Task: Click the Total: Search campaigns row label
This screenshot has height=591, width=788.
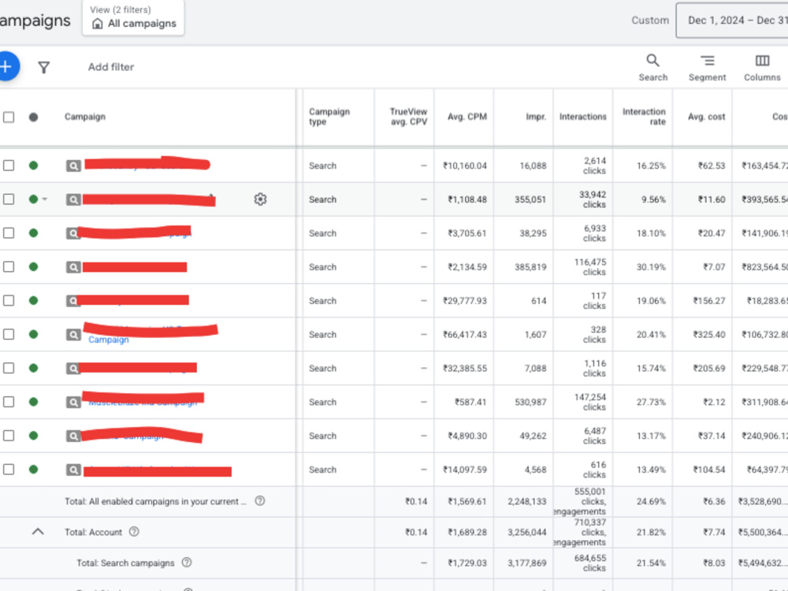Action: point(125,563)
